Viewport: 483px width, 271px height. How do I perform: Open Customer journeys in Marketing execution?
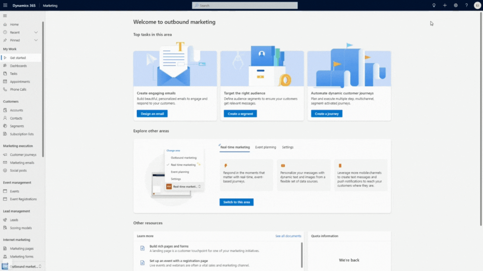[22, 154]
